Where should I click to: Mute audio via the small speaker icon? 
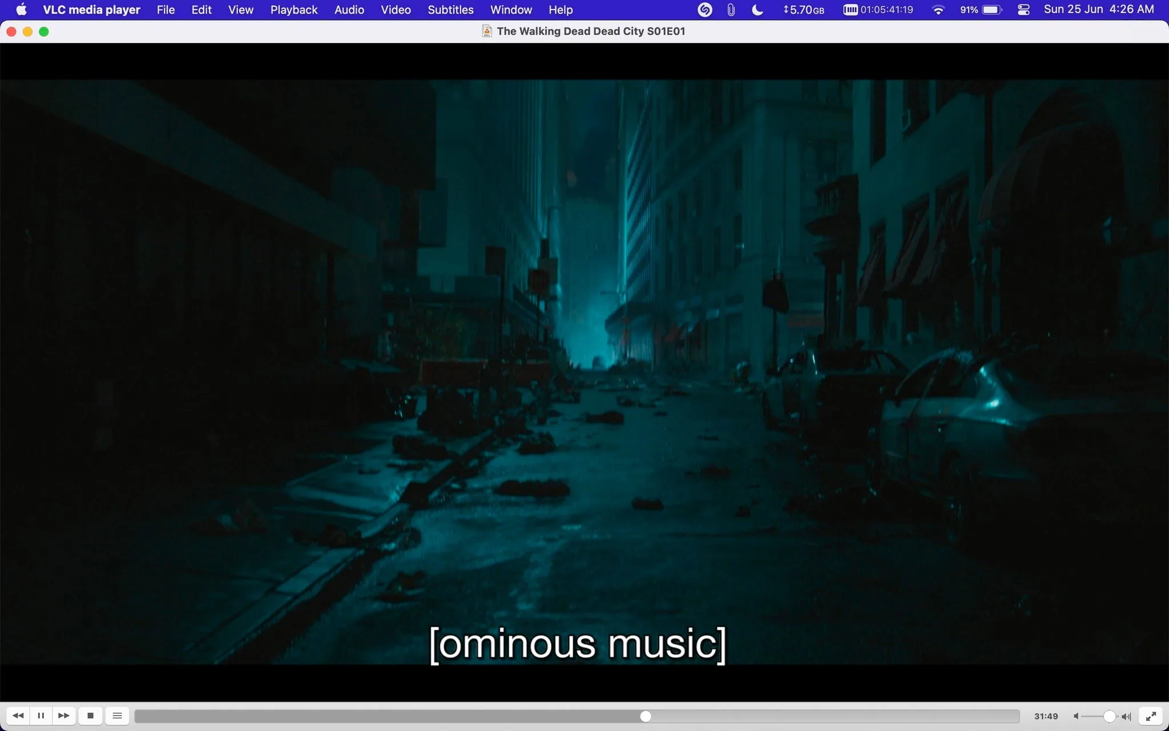(1075, 716)
